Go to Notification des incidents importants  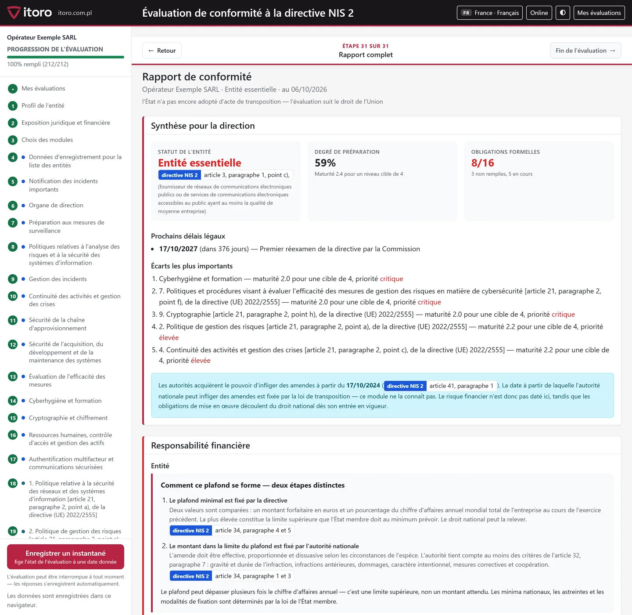[x=63, y=185]
